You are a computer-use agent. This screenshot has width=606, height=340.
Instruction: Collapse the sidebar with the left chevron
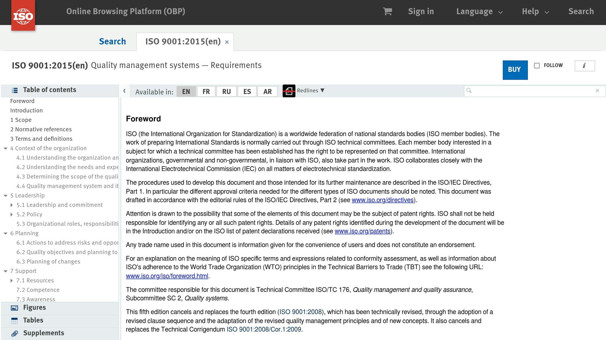tap(125, 91)
